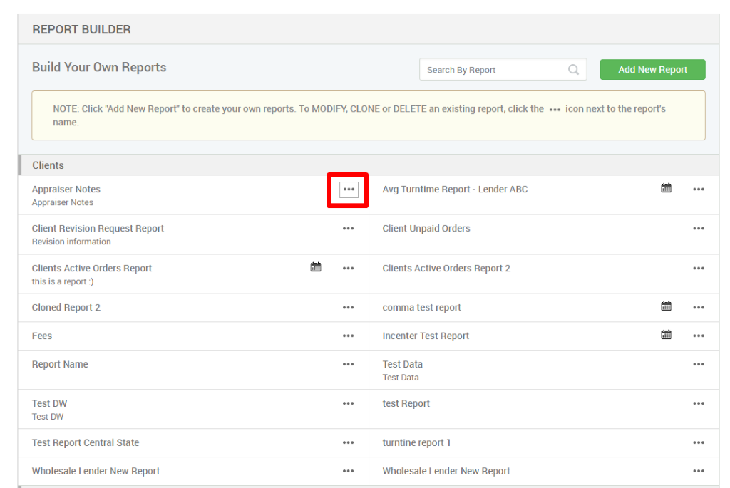Open the Report Name report
The image size is (730, 488).
coord(60,364)
